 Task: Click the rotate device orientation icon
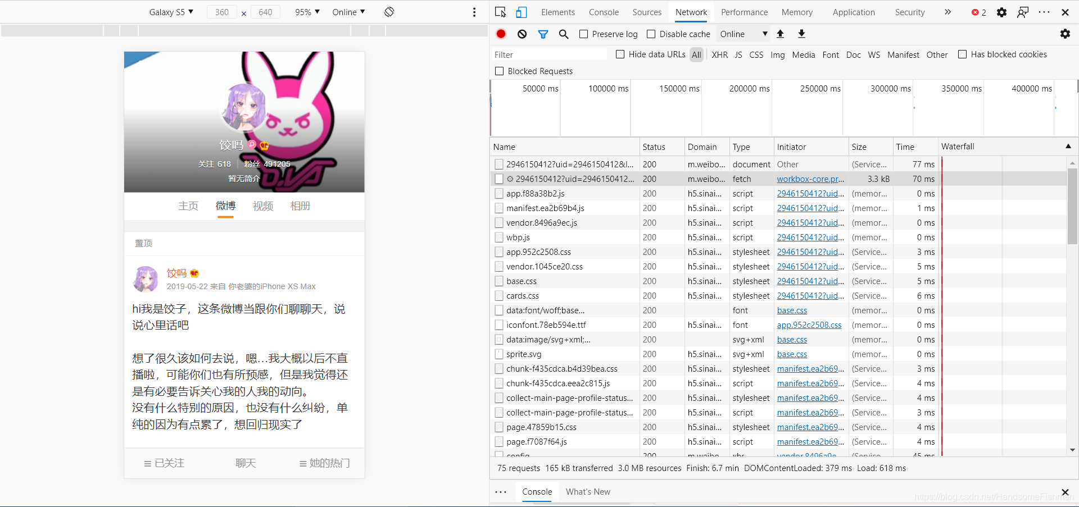(389, 12)
